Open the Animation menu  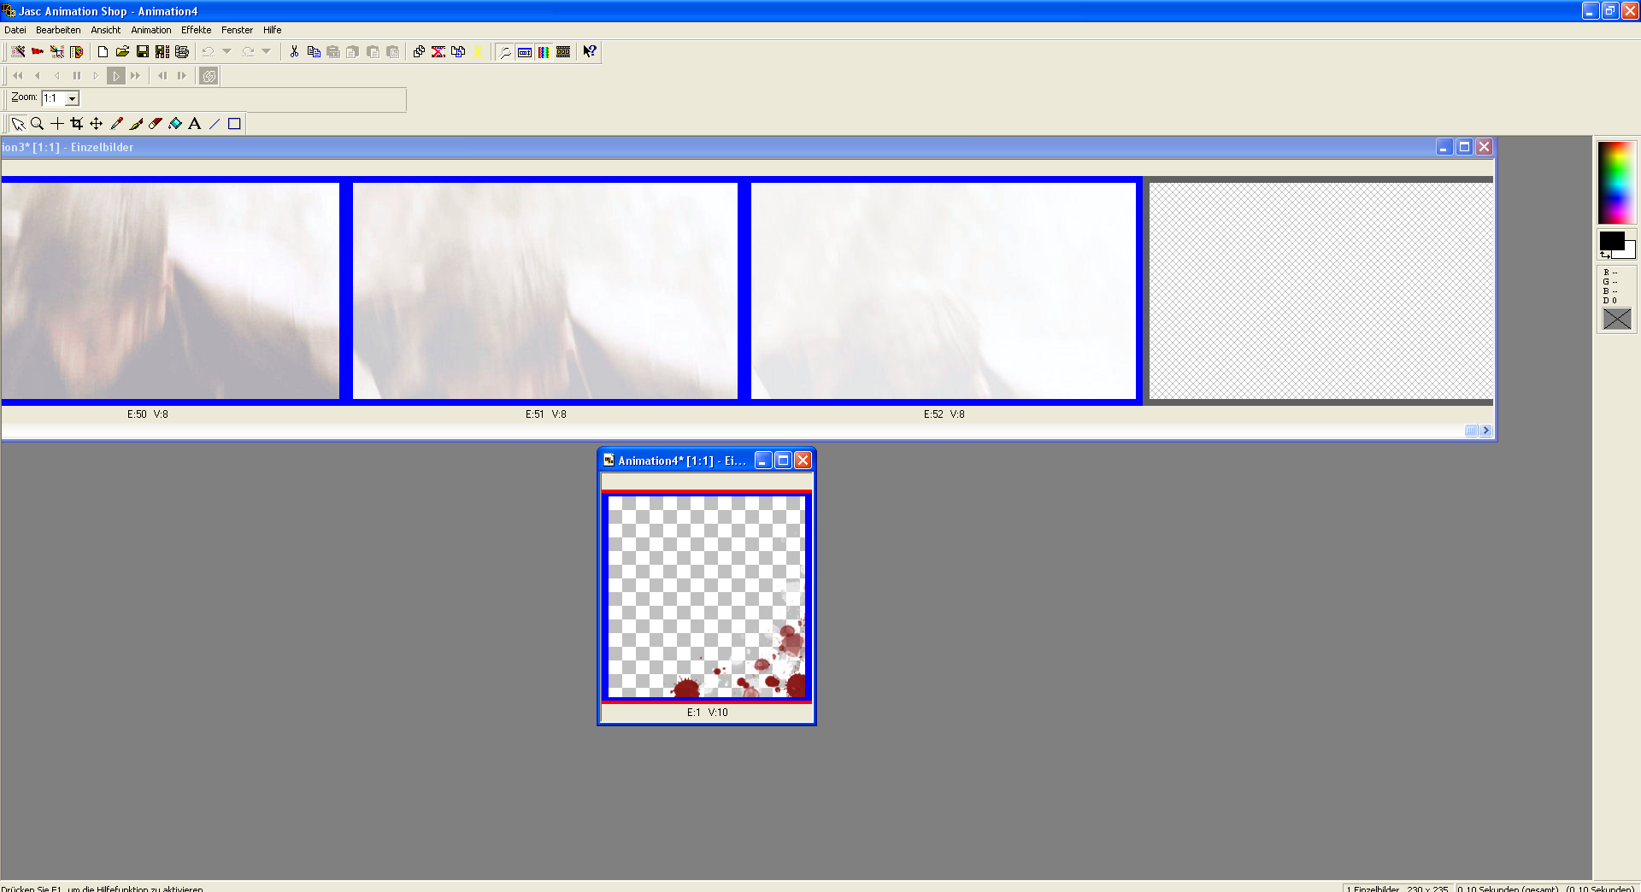click(x=150, y=30)
